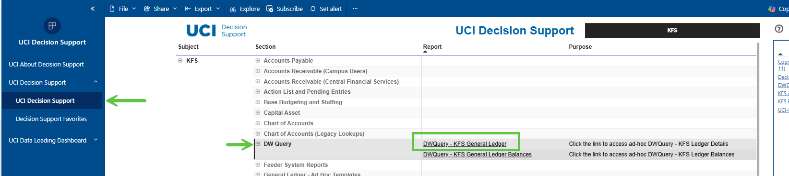
Task: Click the Subscribe icon
Action: coord(270,9)
